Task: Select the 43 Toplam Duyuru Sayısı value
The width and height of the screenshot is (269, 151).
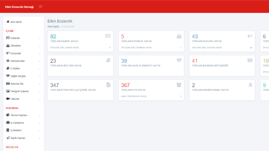Action: pyautogui.click(x=195, y=36)
